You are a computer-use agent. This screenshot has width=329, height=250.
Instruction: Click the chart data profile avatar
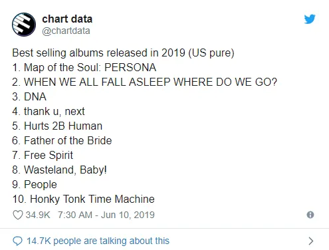tap(24, 25)
